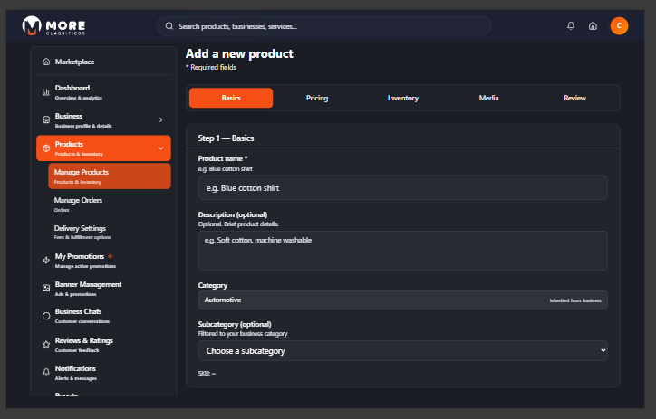Open the orange user avatar menu
This screenshot has width=656, height=419.
pos(619,26)
